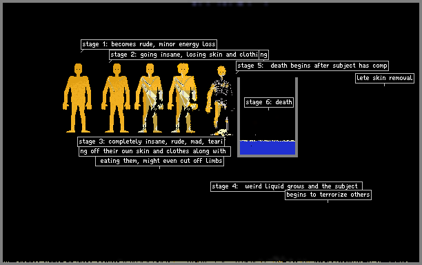Viewport: 422px width, 265px height.
Task: Click the third figure with torn skin stripes
Action: tap(149, 98)
